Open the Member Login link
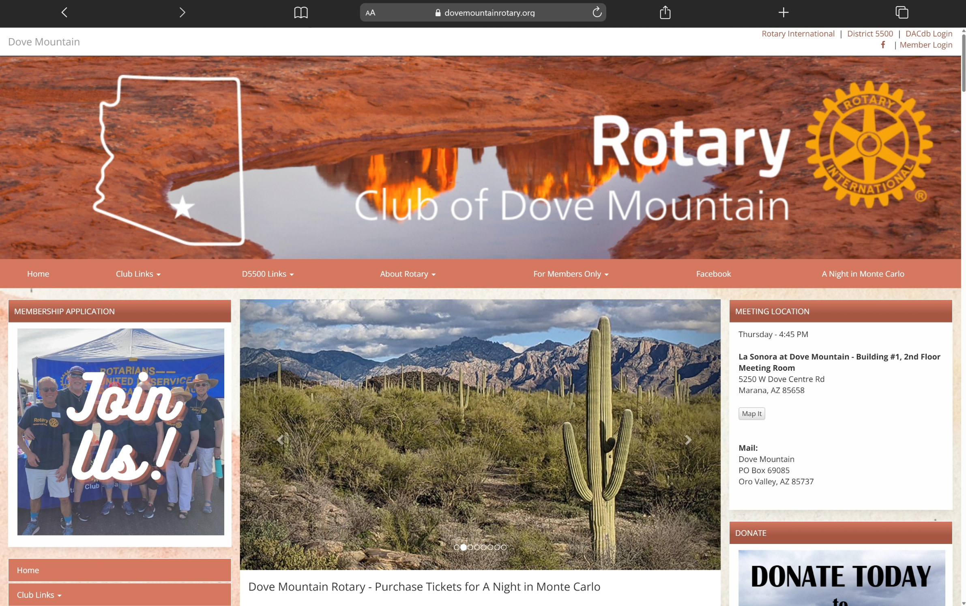The height and width of the screenshot is (606, 966). (x=926, y=45)
